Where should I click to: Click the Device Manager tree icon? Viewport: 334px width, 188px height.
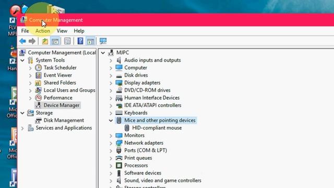point(38,105)
